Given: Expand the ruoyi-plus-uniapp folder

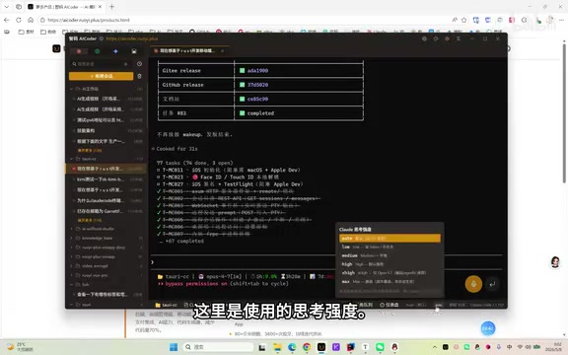Looking at the screenshot, I should click(71, 256).
